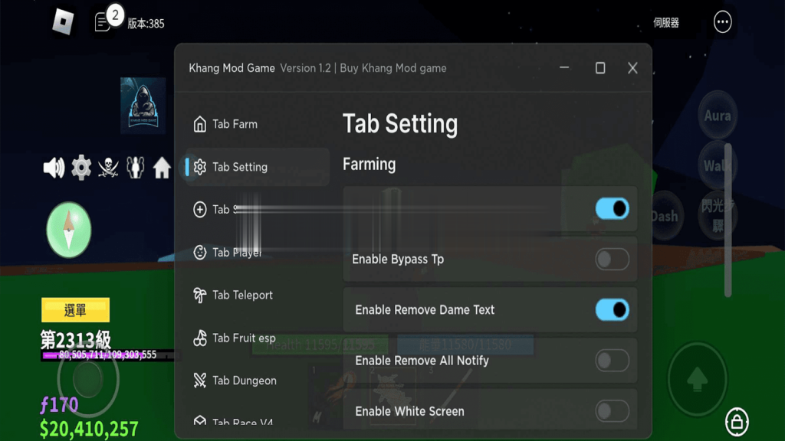Open the three-dots more options menu
The height and width of the screenshot is (441, 785).
point(722,22)
